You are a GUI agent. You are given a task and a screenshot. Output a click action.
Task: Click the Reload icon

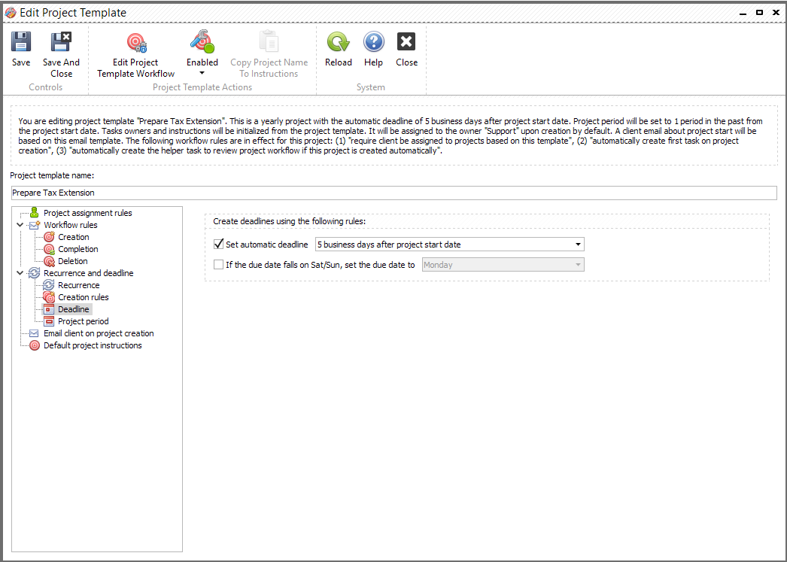tap(339, 41)
